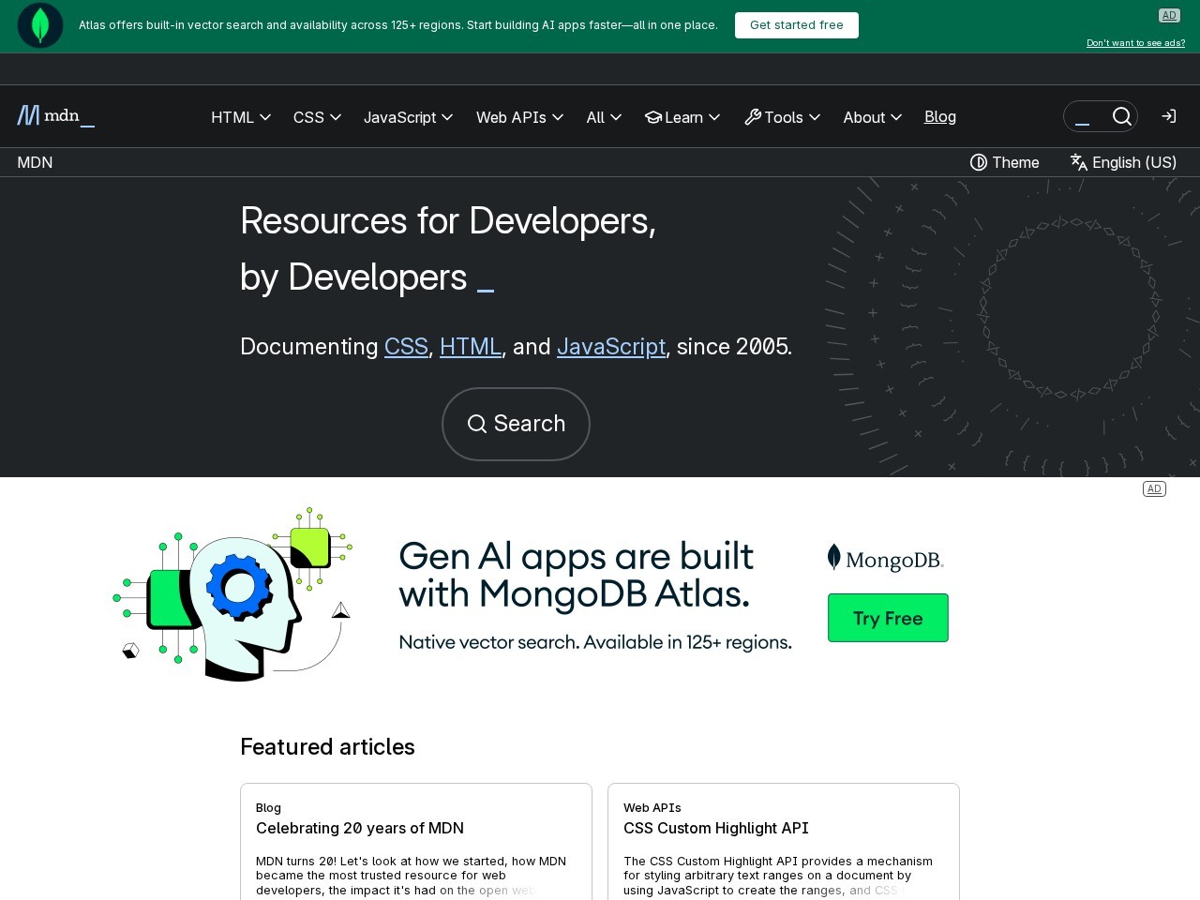
Task: Go to the Blog link in the navigation
Action: 939,116
